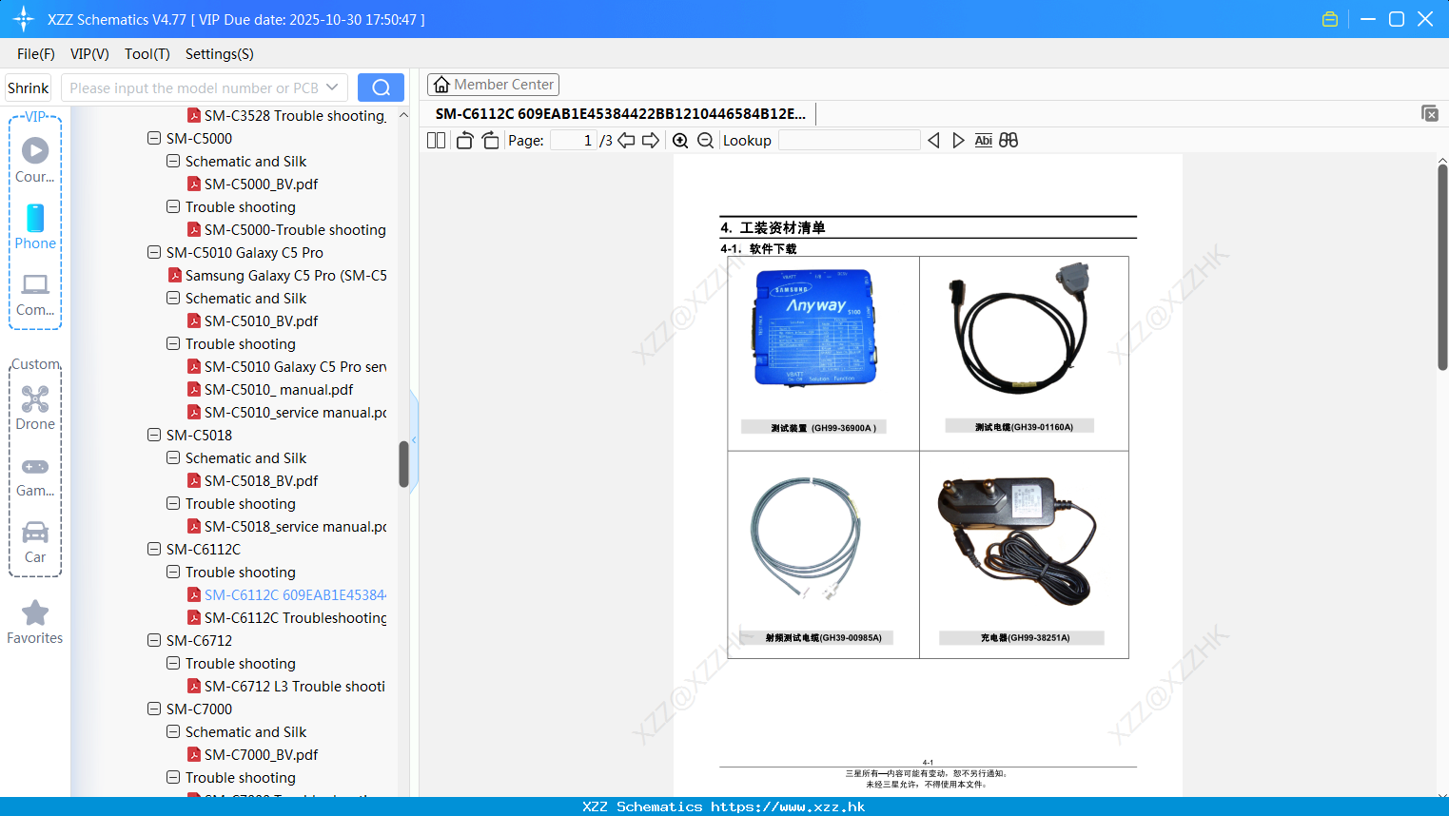Toggle two-page view layout icon

pos(436,141)
